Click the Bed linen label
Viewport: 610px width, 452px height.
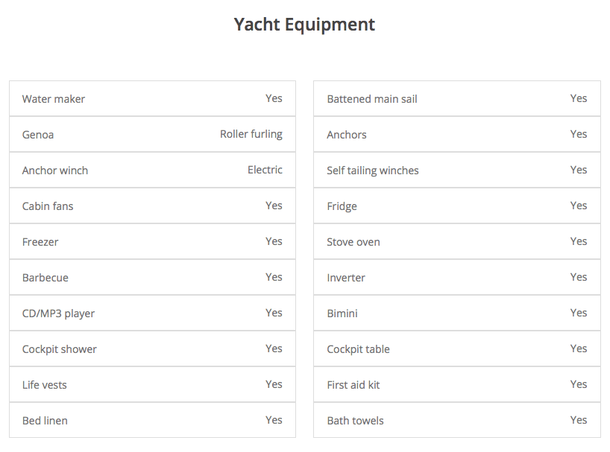tap(45, 421)
